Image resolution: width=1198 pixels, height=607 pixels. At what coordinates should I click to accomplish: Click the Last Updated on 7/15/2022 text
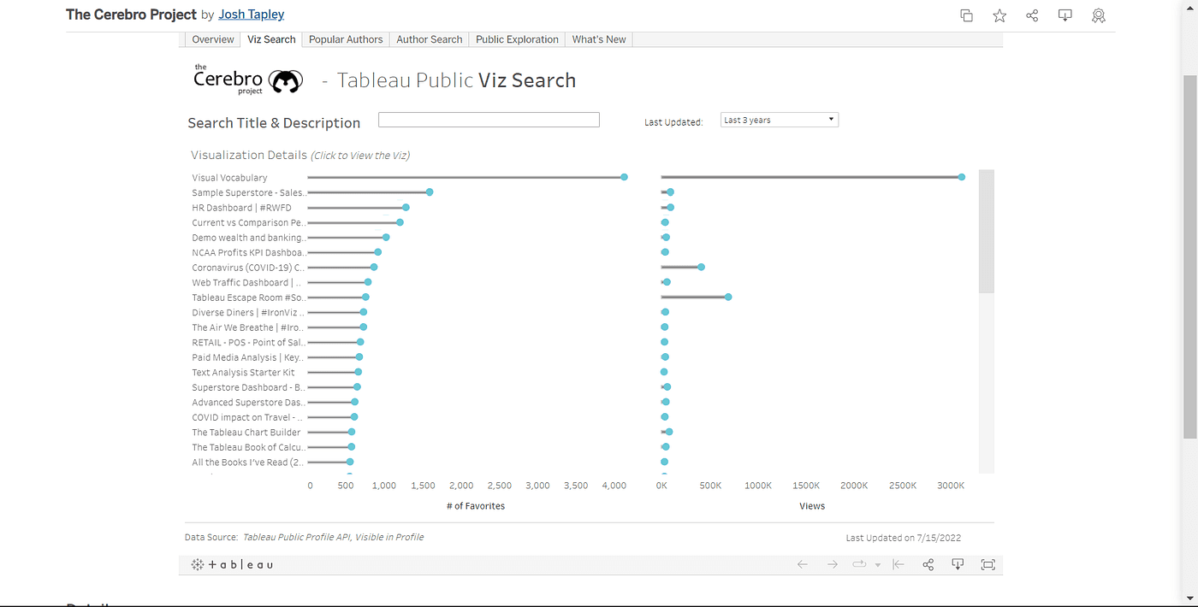tap(904, 538)
